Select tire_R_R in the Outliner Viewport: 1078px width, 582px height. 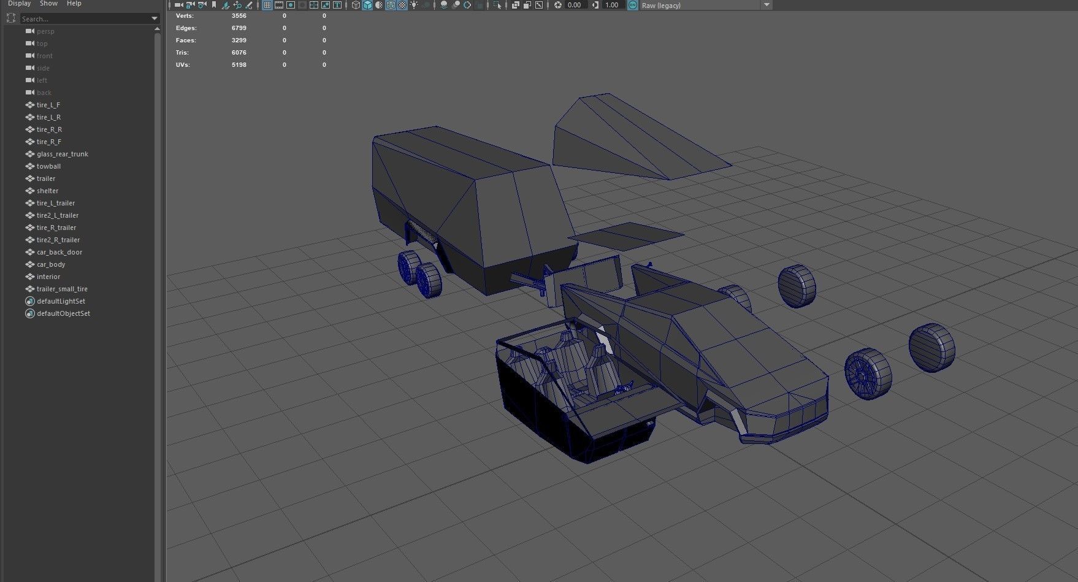49,129
